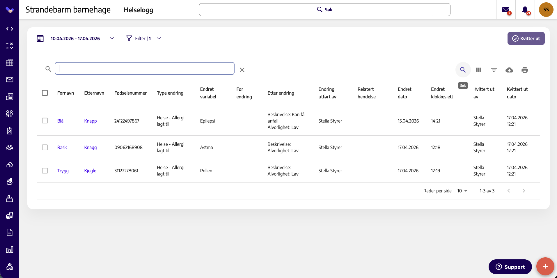Open the first name link Blå
The height and width of the screenshot is (278, 557).
(60, 121)
